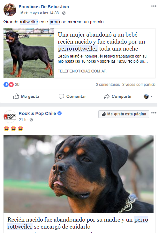The height and width of the screenshot is (233, 158).
Task: Open the Rock & Pop Chile page name
Action: [x=37, y=113]
